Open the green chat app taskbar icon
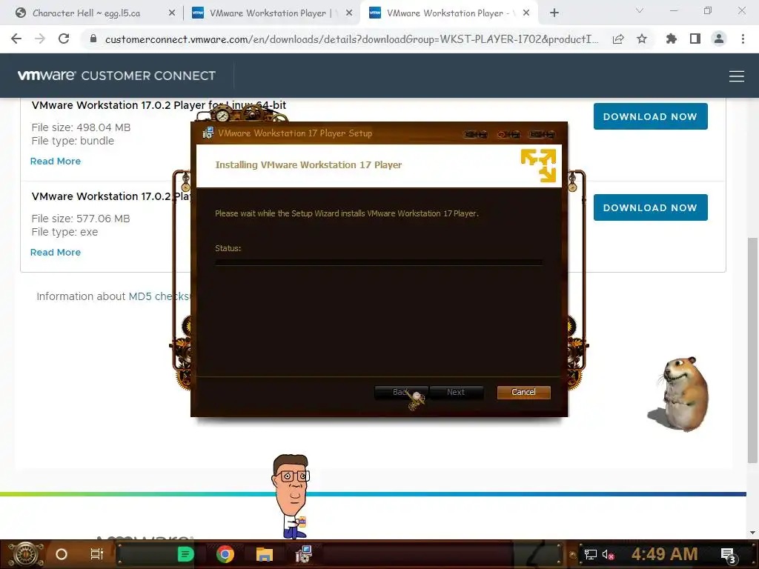Image resolution: width=759 pixels, height=569 pixels. click(185, 554)
